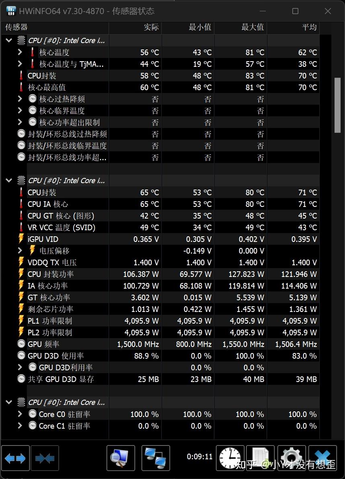Click the lightning bolt icon beside iGPU VID

[21, 239]
